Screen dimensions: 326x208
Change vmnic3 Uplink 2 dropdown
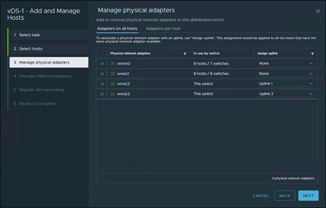click(286, 94)
